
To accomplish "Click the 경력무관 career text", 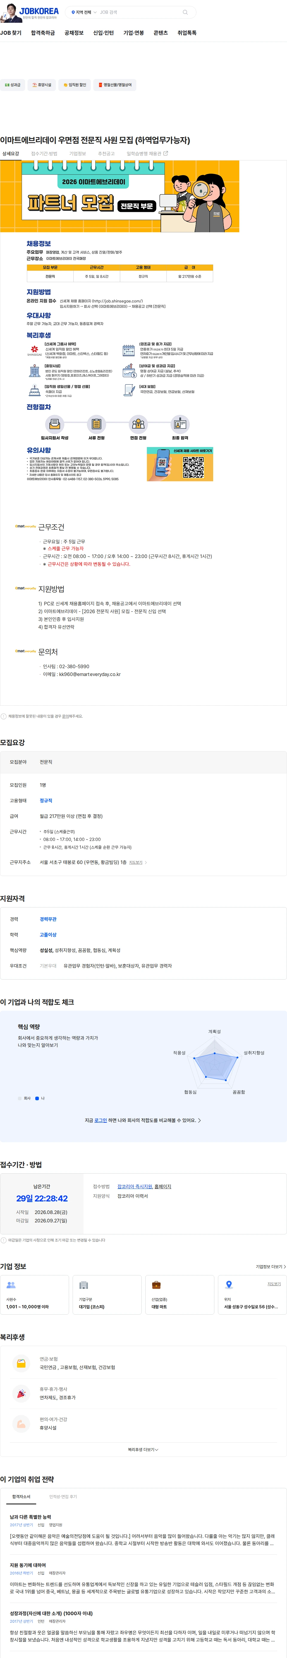I will click(x=48, y=919).
